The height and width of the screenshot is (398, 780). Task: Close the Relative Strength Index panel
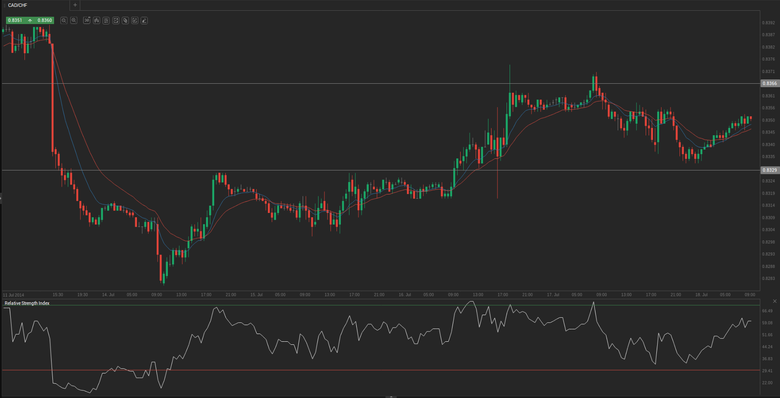tap(775, 301)
